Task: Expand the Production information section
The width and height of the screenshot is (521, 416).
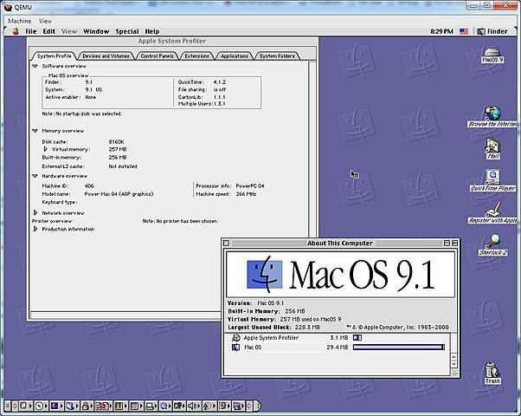Action: pos(35,229)
